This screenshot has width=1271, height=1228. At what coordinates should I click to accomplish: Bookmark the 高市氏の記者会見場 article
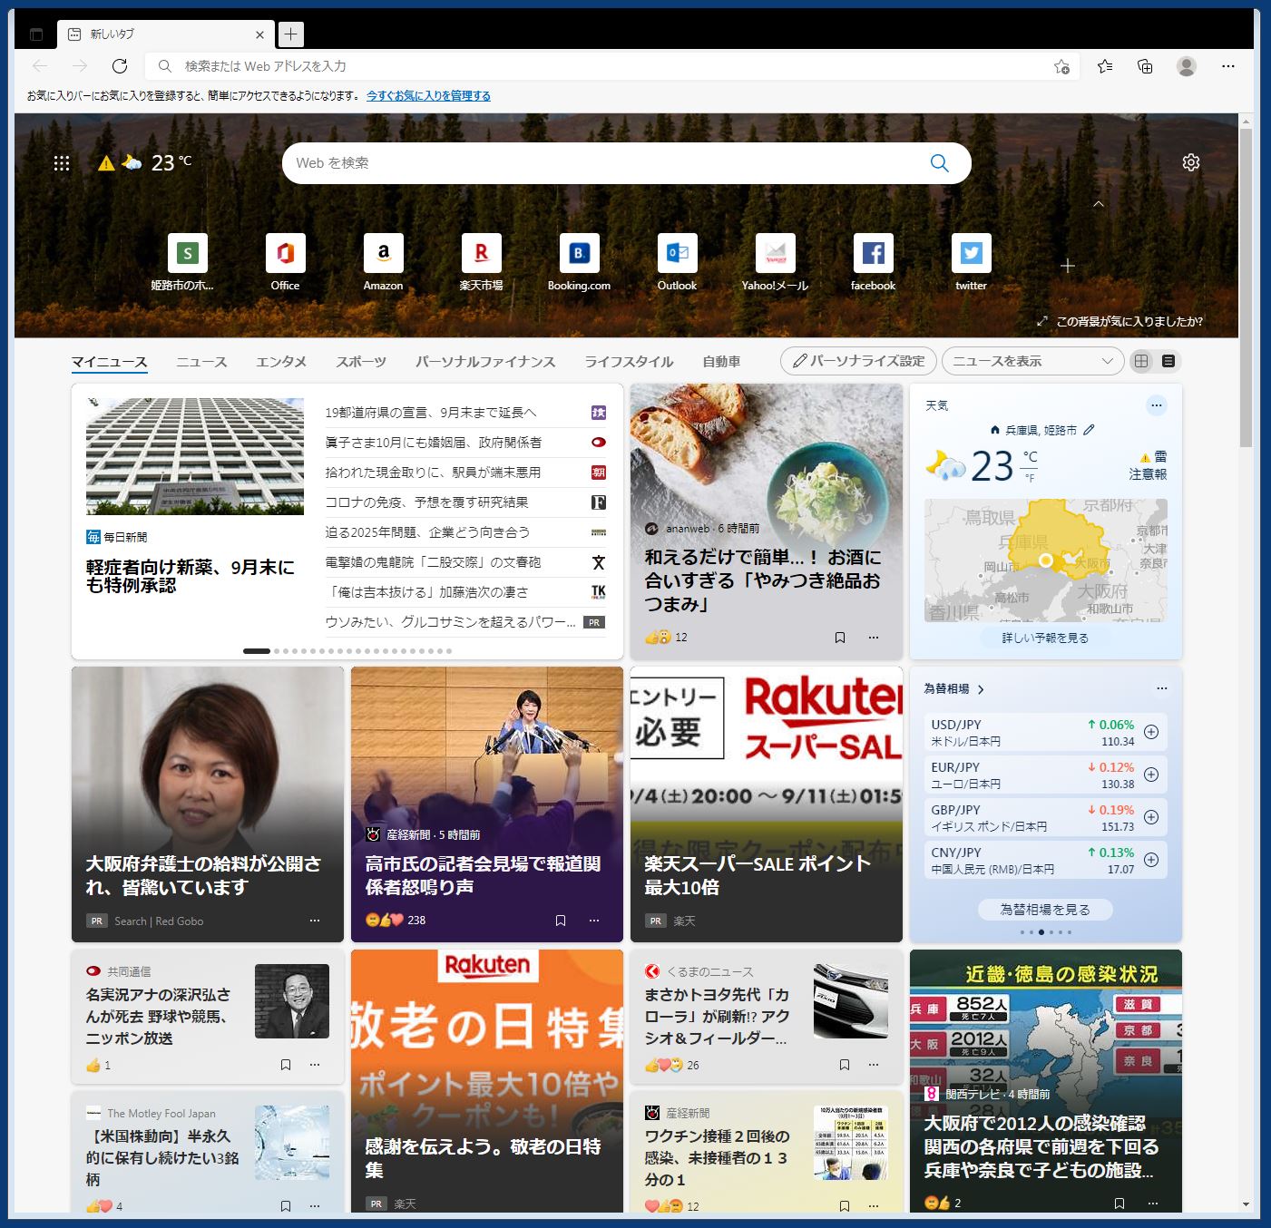pos(561,921)
